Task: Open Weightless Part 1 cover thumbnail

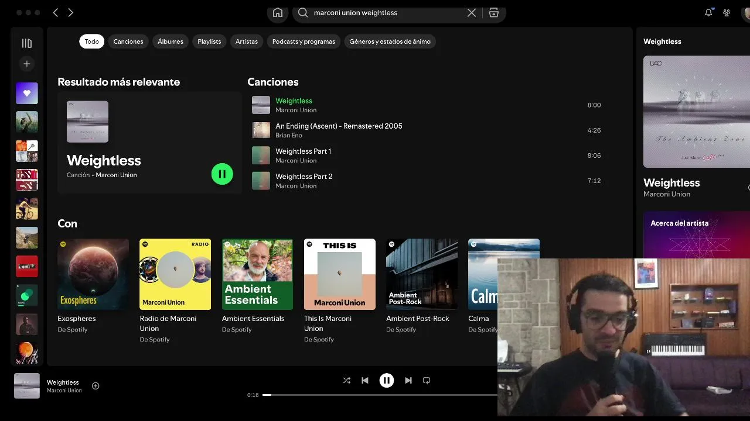Action: point(261,156)
